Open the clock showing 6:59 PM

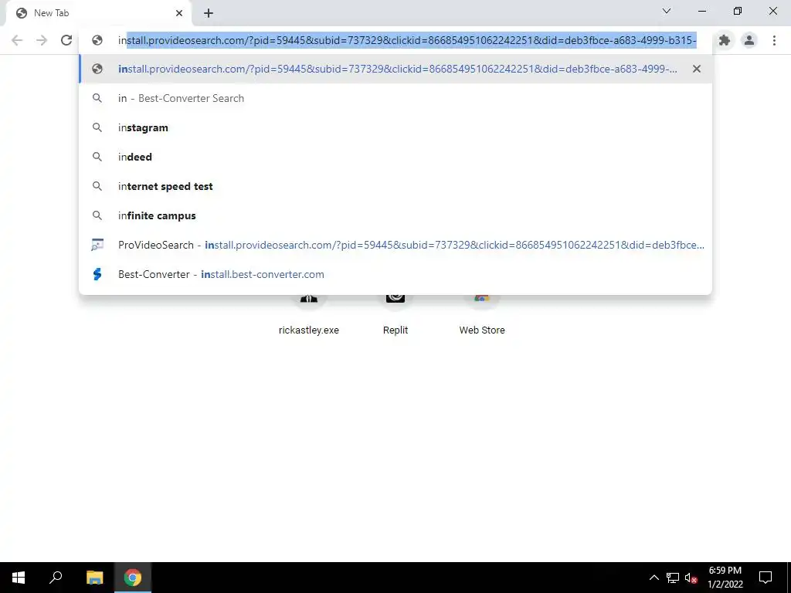[725, 578]
